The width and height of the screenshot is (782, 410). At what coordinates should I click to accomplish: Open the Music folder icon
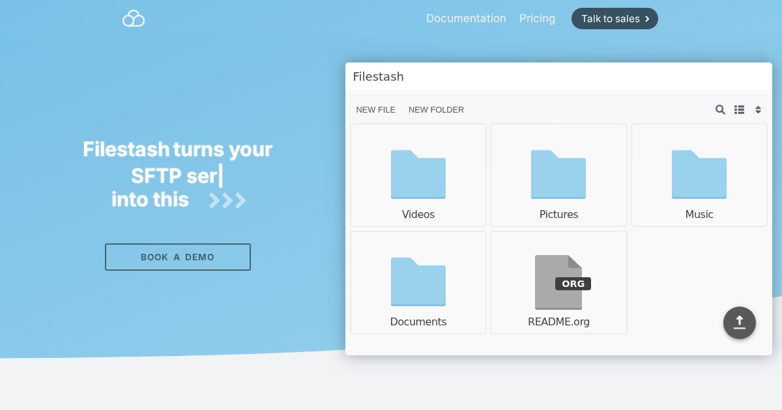pos(699,174)
